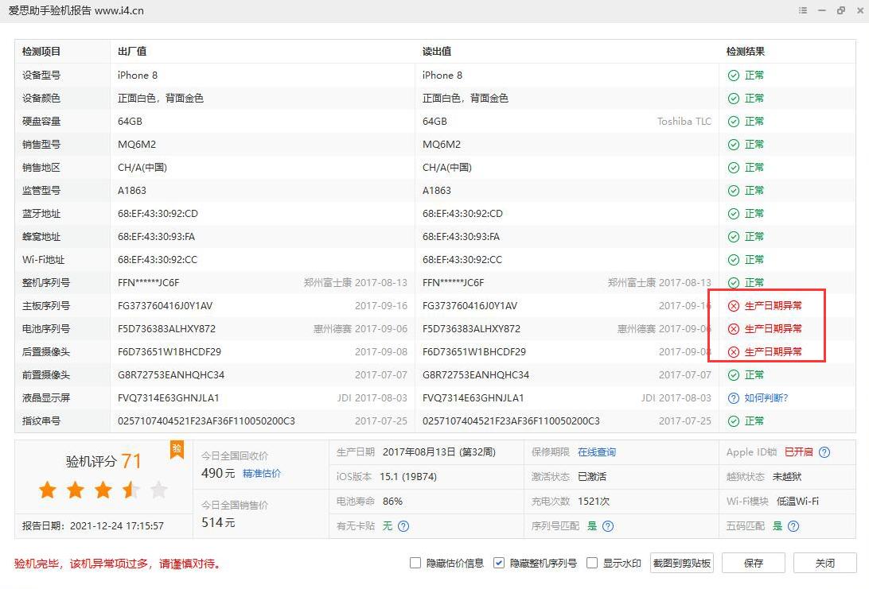This screenshot has height=589, width=869.
Task: Open 在线查询 for warranty period
Action: pos(597,451)
